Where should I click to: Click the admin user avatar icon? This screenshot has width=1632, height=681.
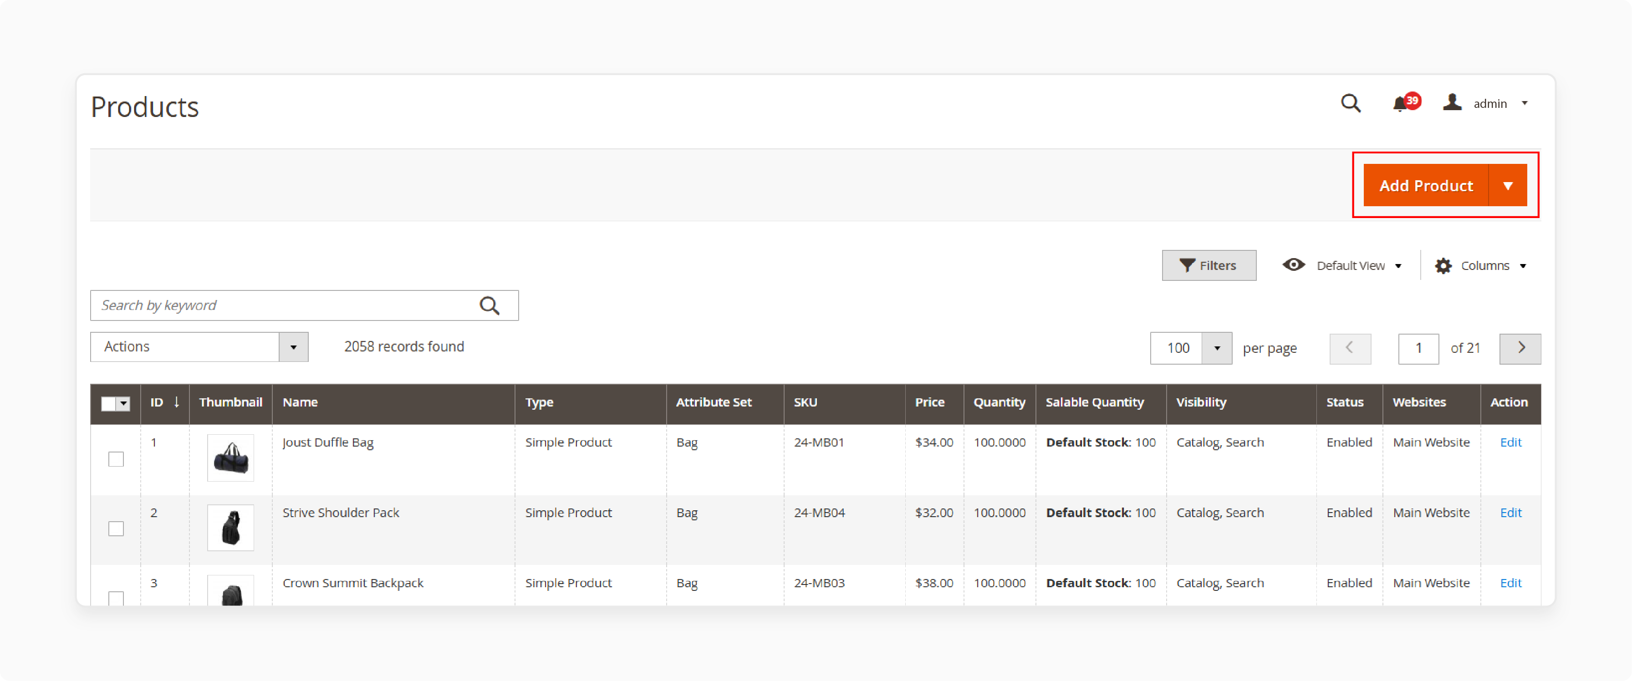point(1451,102)
